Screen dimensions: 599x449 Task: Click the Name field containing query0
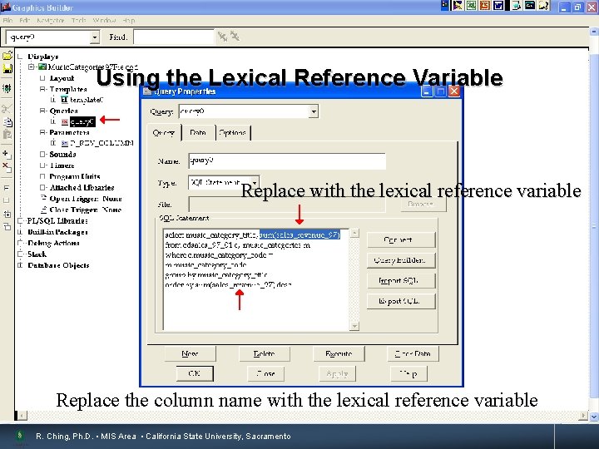pos(287,160)
